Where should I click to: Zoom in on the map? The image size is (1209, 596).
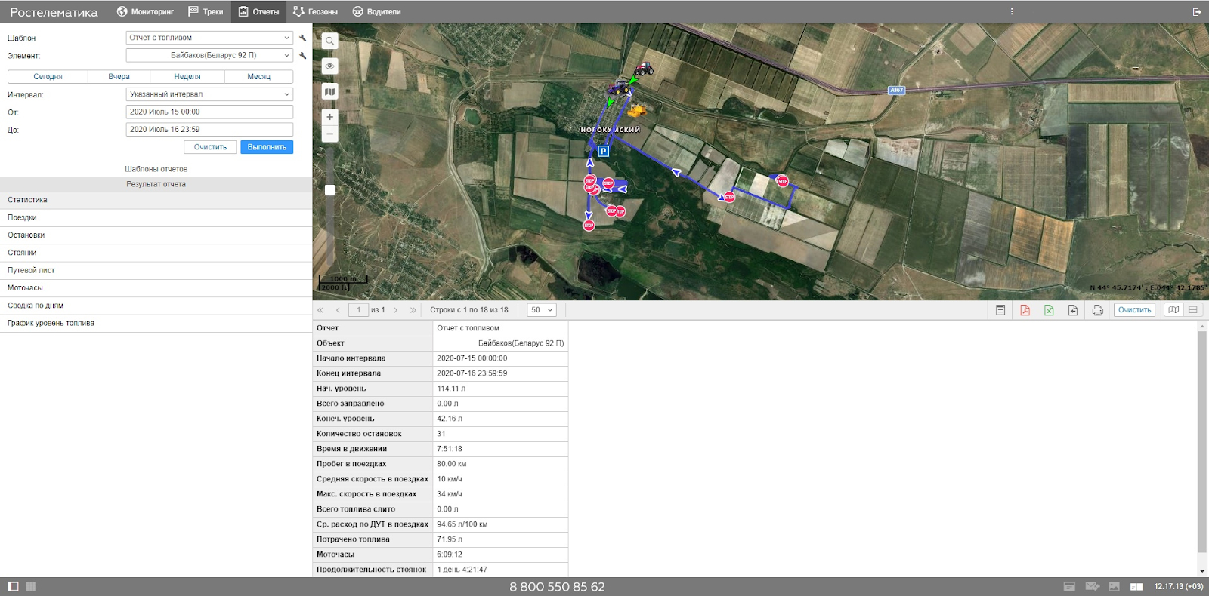click(329, 117)
